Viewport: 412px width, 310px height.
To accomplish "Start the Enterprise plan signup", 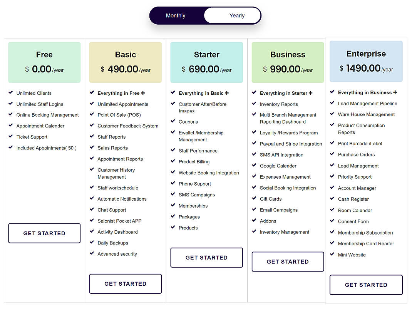I will (x=366, y=285).
